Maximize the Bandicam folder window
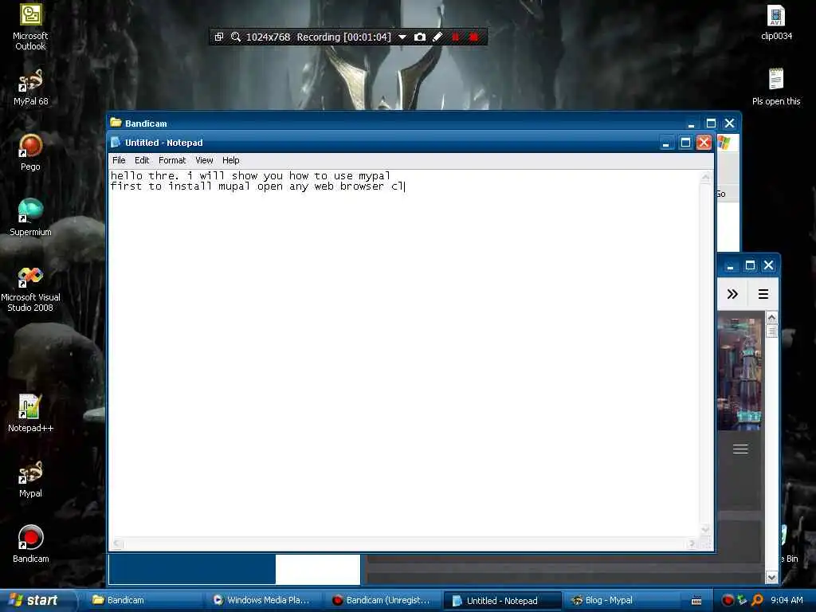 711,124
